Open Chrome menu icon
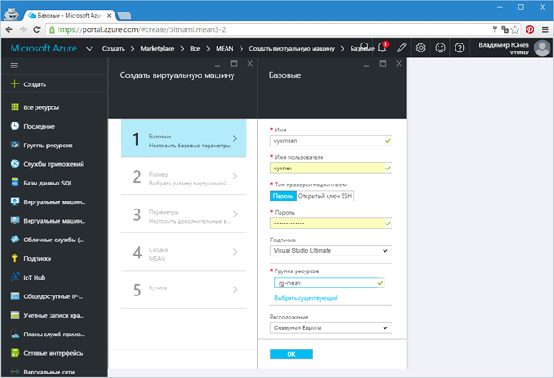Image resolution: width=554 pixels, height=378 pixels. [x=545, y=29]
